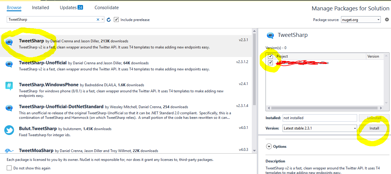Viewport: 391px width, 174px height.
Task: Clear the TweetSharp search text
Action: click(x=98, y=20)
